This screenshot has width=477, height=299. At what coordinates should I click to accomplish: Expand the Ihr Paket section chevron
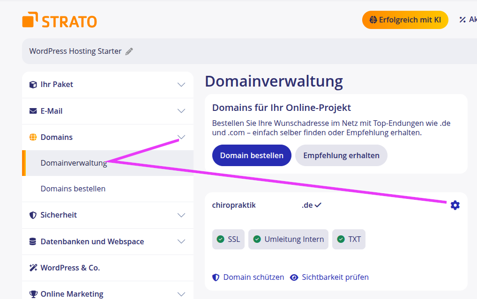click(181, 85)
